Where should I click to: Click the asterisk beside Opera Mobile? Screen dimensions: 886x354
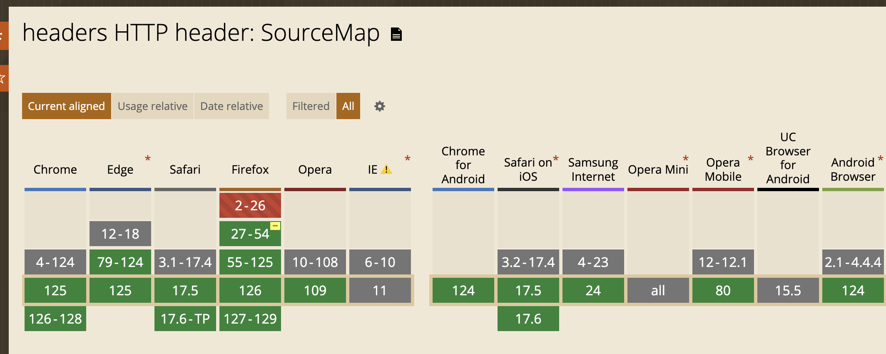tap(751, 159)
